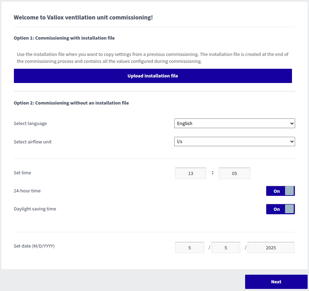
Task: Click the Welcome to Vallox commissioning heading
Action: pos(83,17)
